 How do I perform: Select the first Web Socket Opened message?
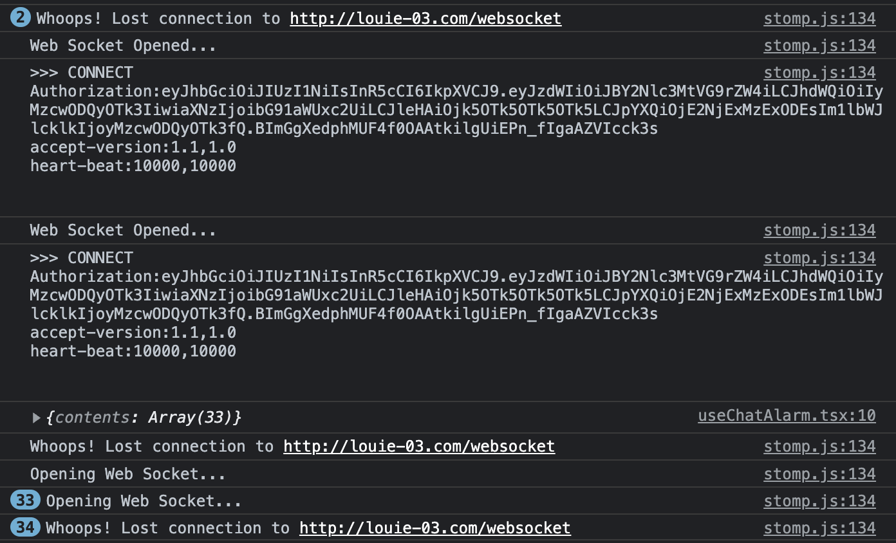click(x=123, y=46)
